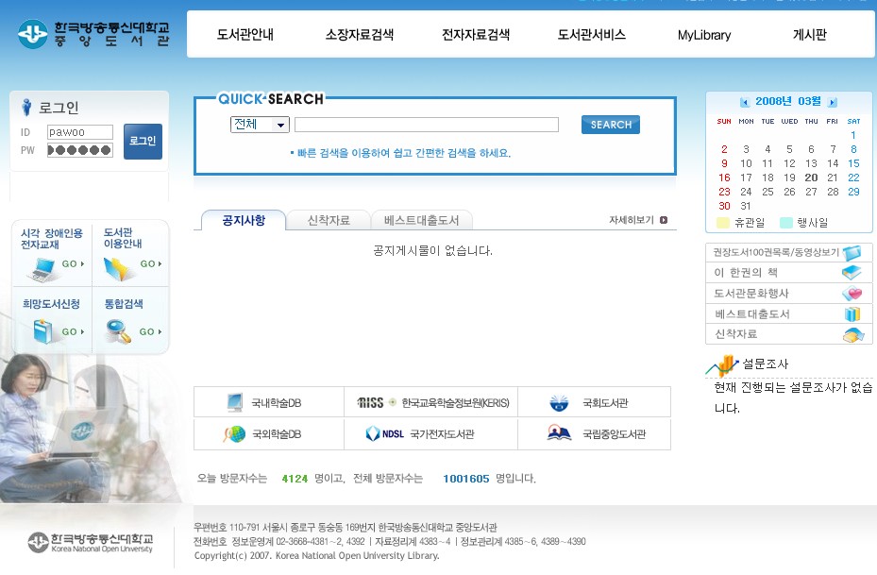Click total visitor count 1001605
Screen dimensions: 877x575
pos(466,479)
